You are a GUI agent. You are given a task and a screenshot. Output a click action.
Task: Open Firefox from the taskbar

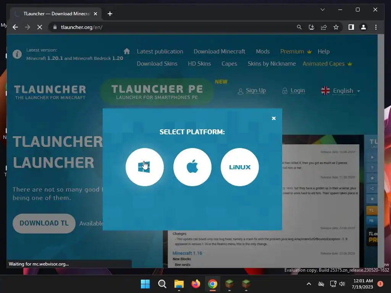tap(196, 284)
